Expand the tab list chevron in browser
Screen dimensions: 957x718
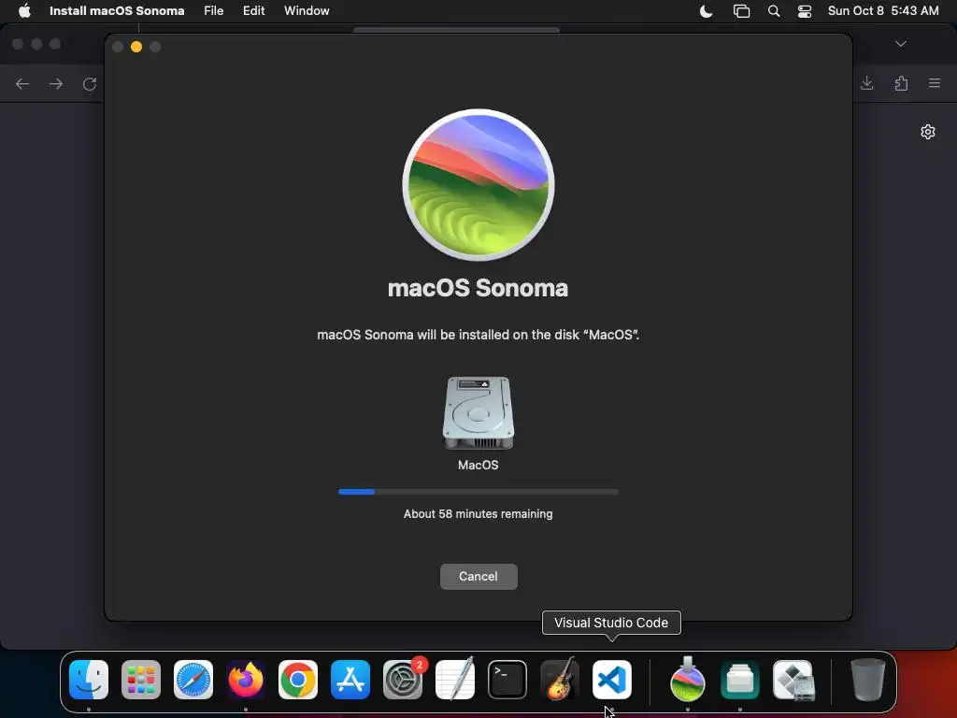[x=901, y=44]
